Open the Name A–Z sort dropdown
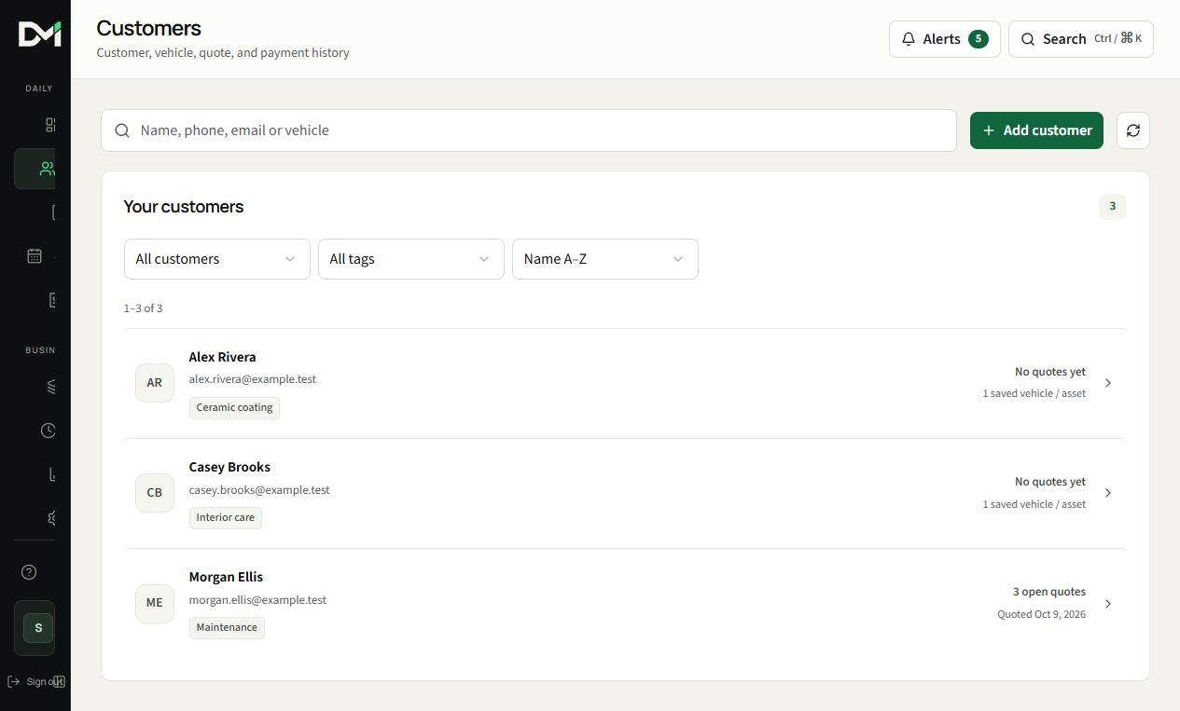 point(605,259)
